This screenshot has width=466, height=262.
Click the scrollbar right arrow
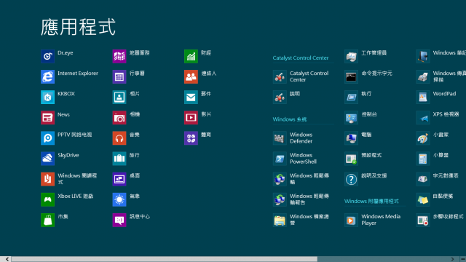[x=453, y=259]
